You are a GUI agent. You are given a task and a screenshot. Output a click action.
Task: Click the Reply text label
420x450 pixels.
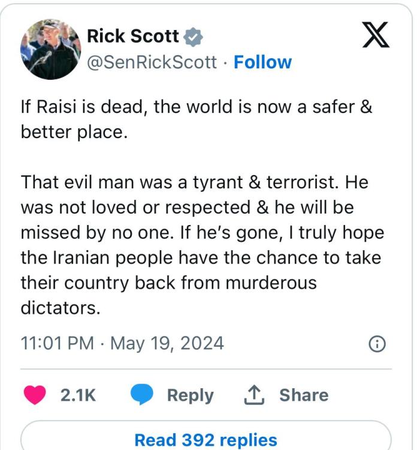tap(190, 395)
